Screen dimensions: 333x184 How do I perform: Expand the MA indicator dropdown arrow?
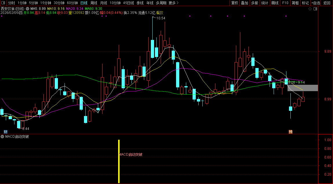28,9
